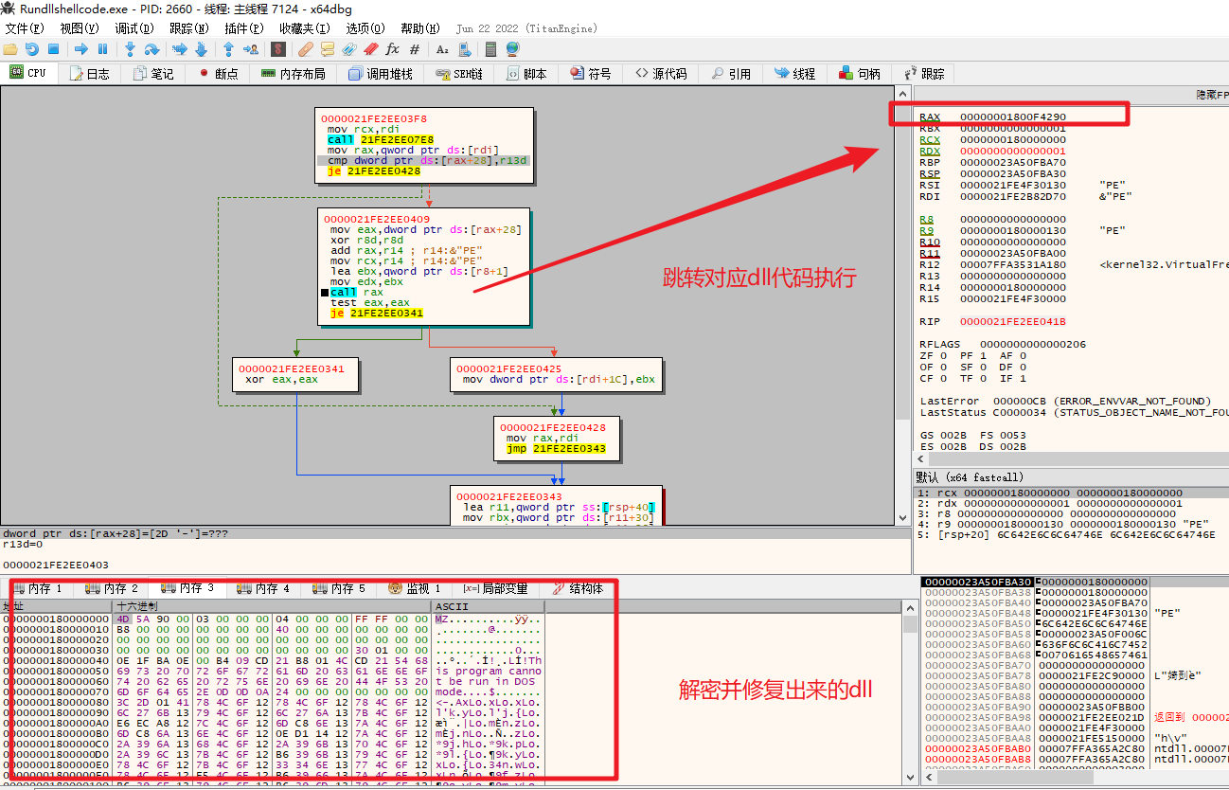Select the 结构体 tab

pos(578,588)
